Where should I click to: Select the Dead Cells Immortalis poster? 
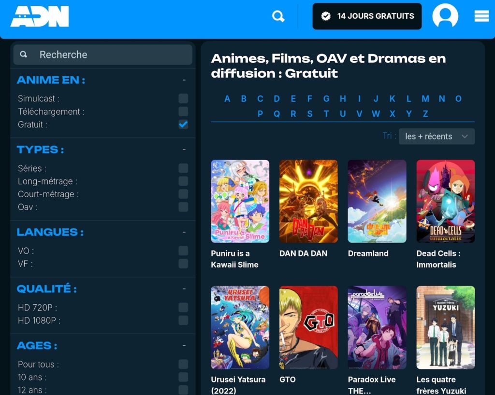point(445,201)
